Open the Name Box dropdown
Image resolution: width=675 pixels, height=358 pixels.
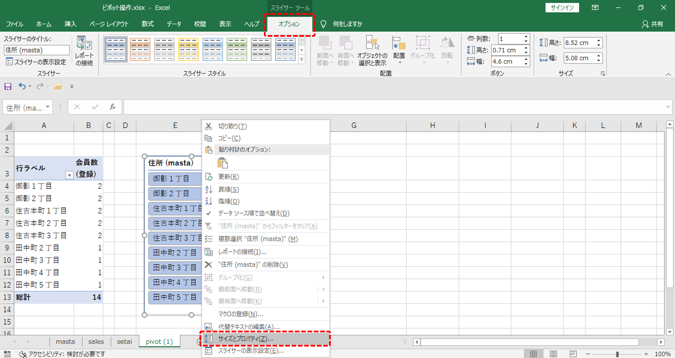[48, 107]
